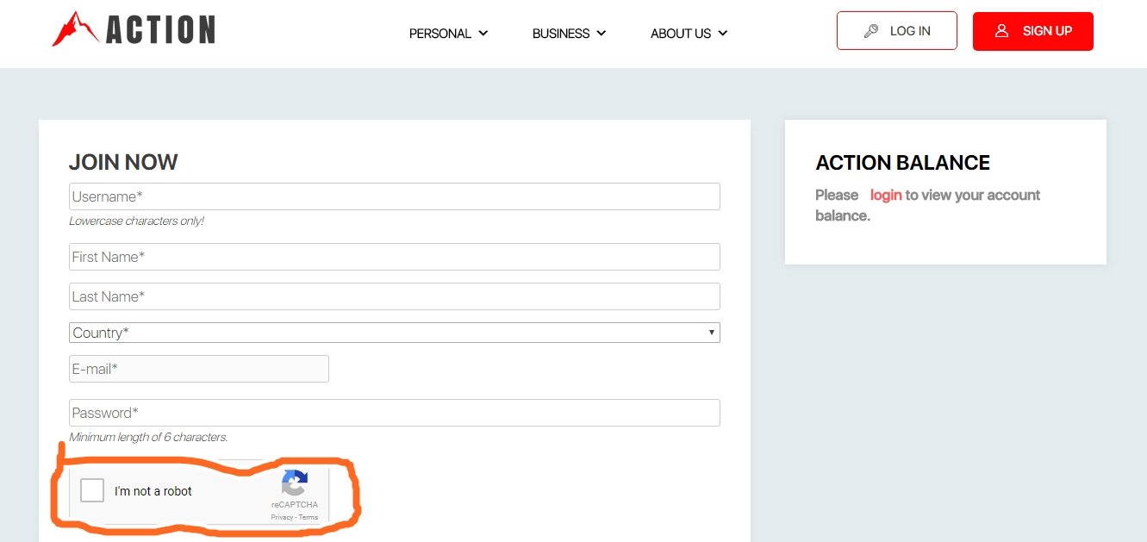Focus the E-mail input field
Image resolution: width=1147 pixels, height=542 pixels.
coord(199,369)
